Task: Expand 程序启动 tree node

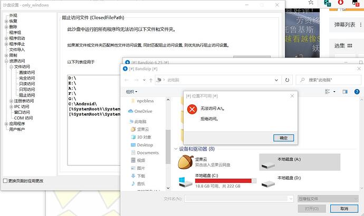Action: (6, 38)
